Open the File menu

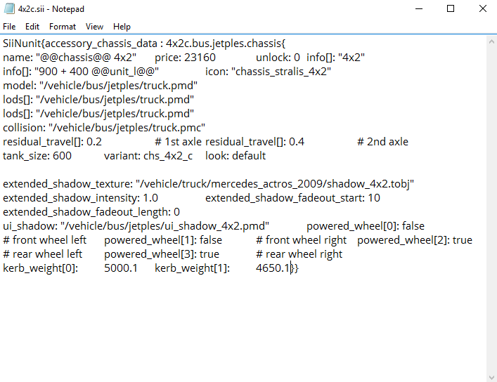9,27
